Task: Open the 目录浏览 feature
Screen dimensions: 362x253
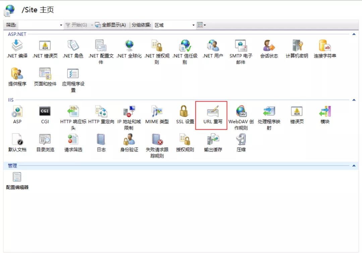Action: click(45, 143)
